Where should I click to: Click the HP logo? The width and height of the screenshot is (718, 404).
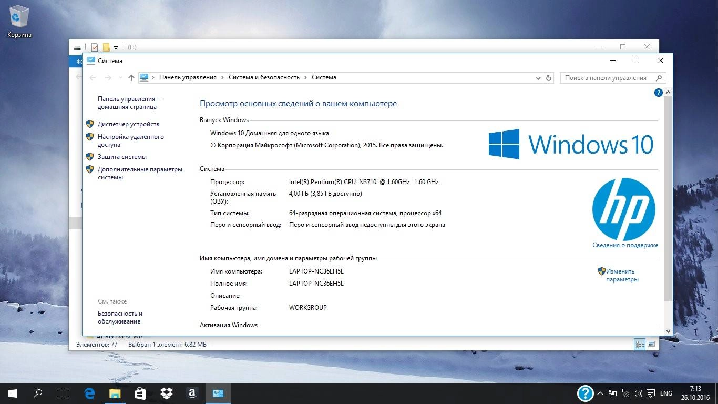[624, 209]
